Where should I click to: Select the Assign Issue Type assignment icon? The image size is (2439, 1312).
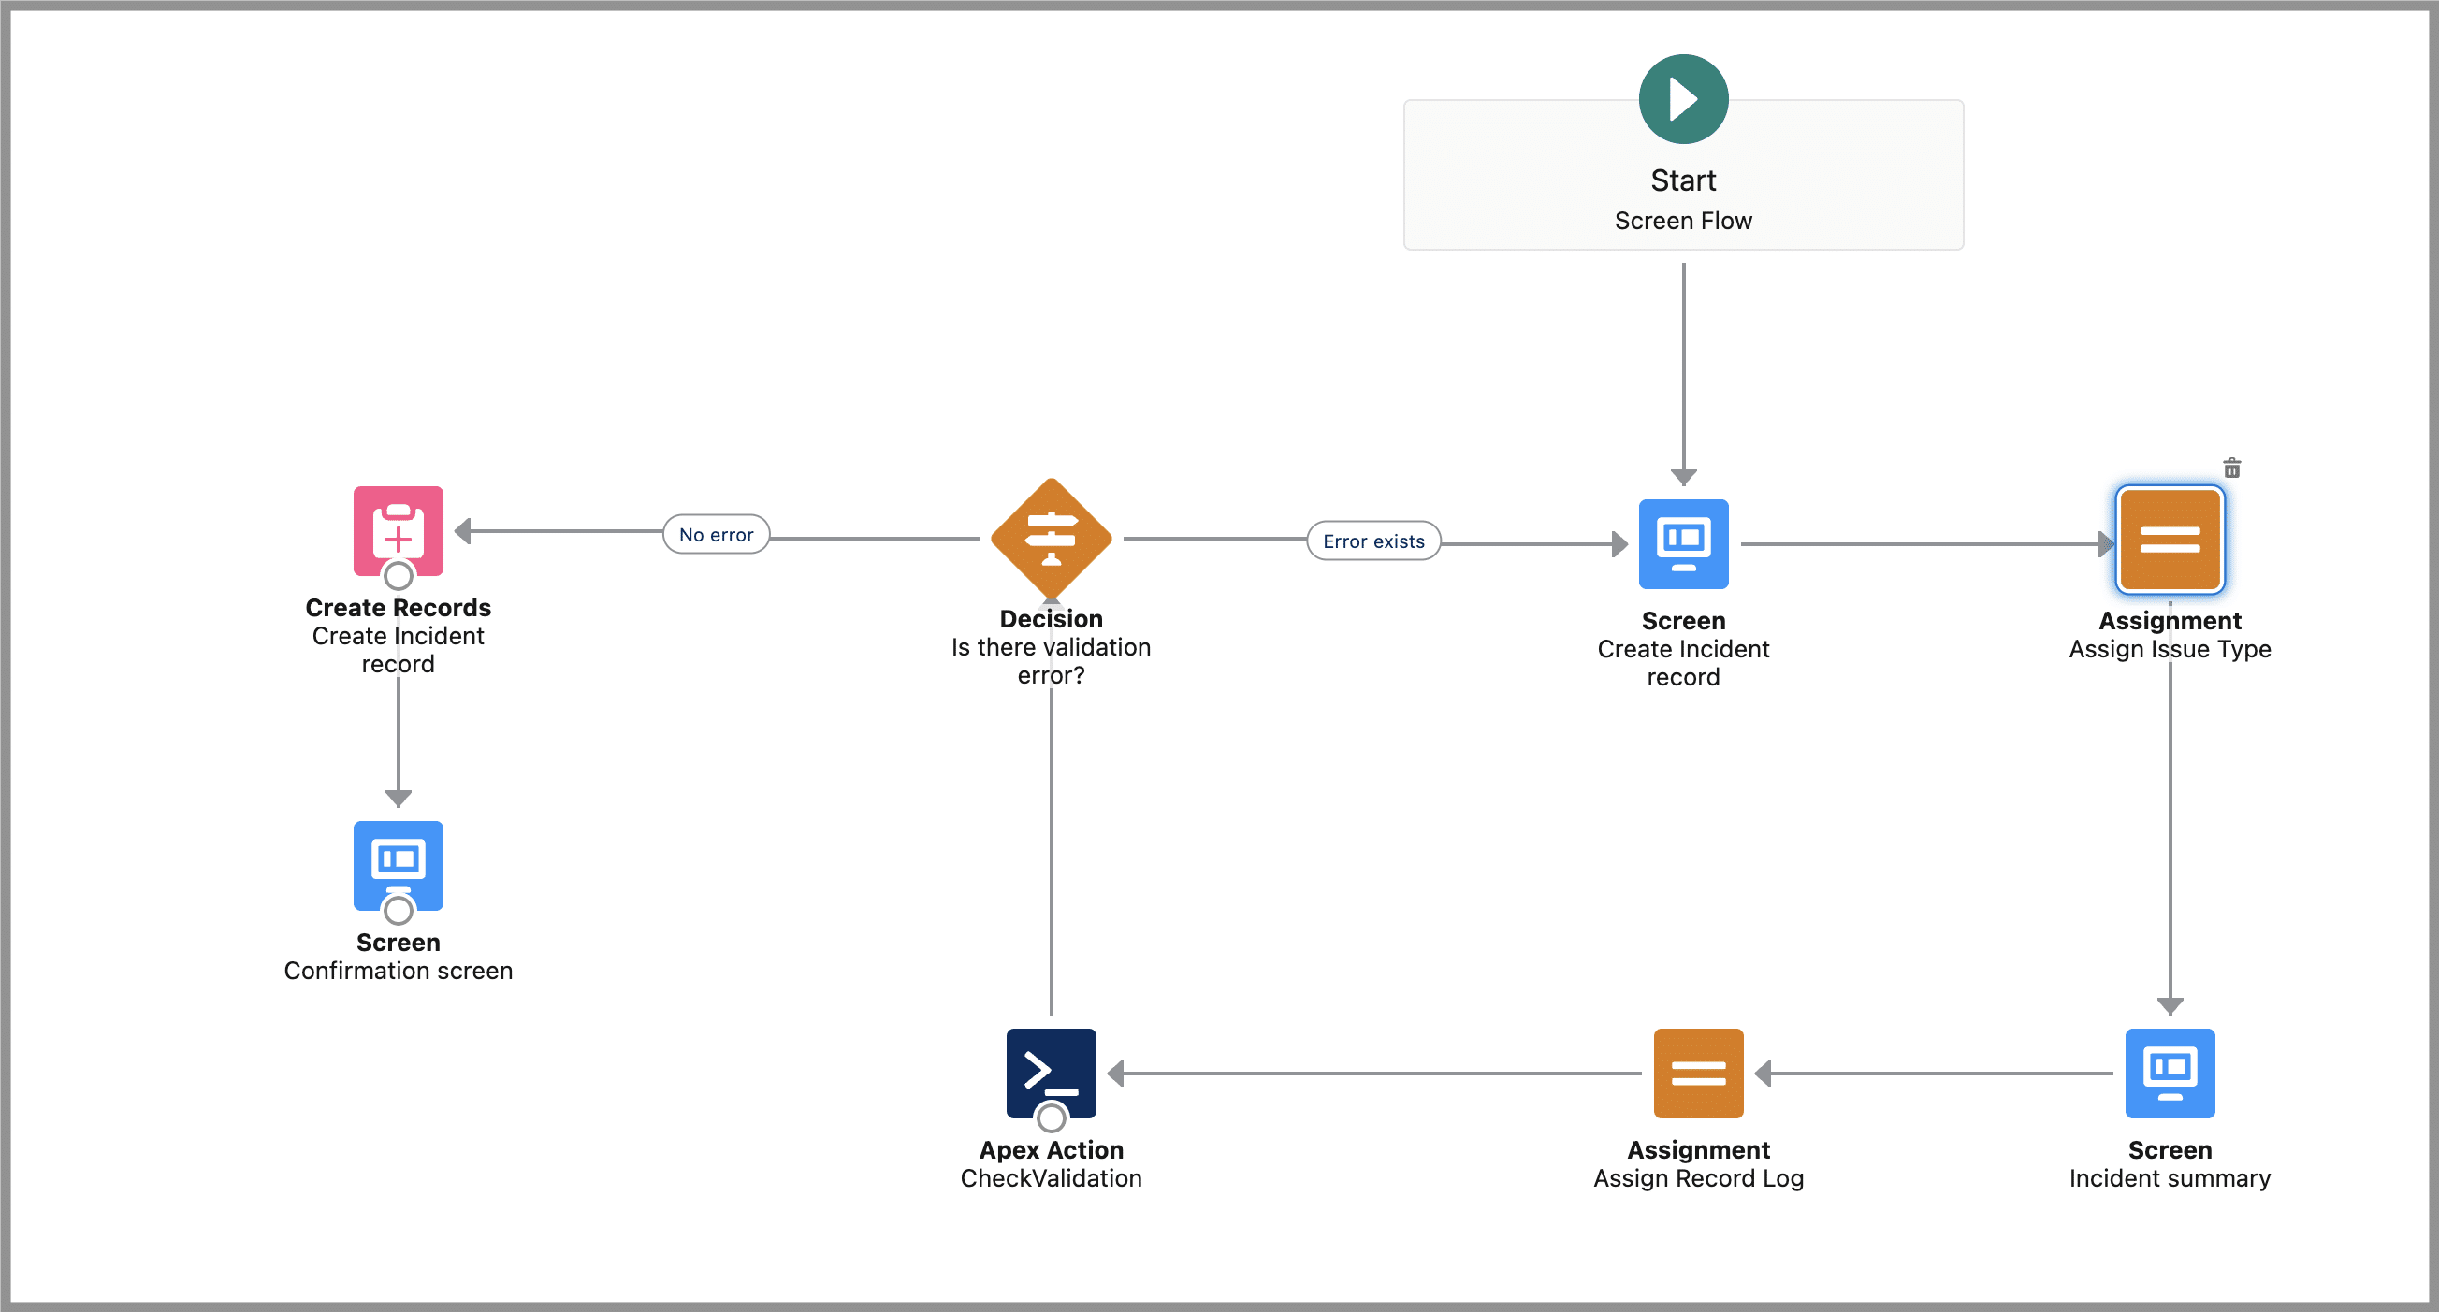point(2170,539)
